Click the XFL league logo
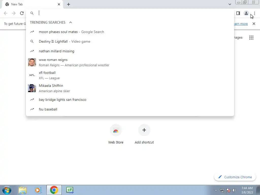Viewport: 260px width, 195px height. pos(32,75)
